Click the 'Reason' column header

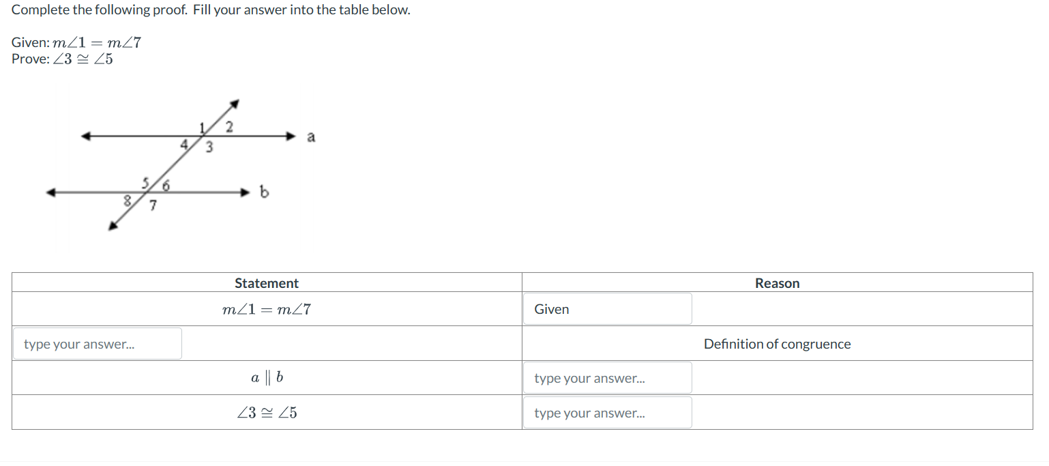[777, 282]
